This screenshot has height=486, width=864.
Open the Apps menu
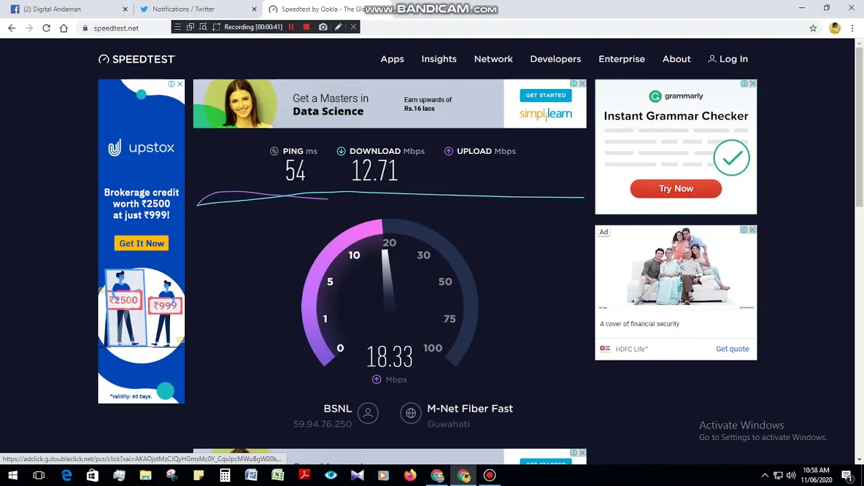(392, 59)
